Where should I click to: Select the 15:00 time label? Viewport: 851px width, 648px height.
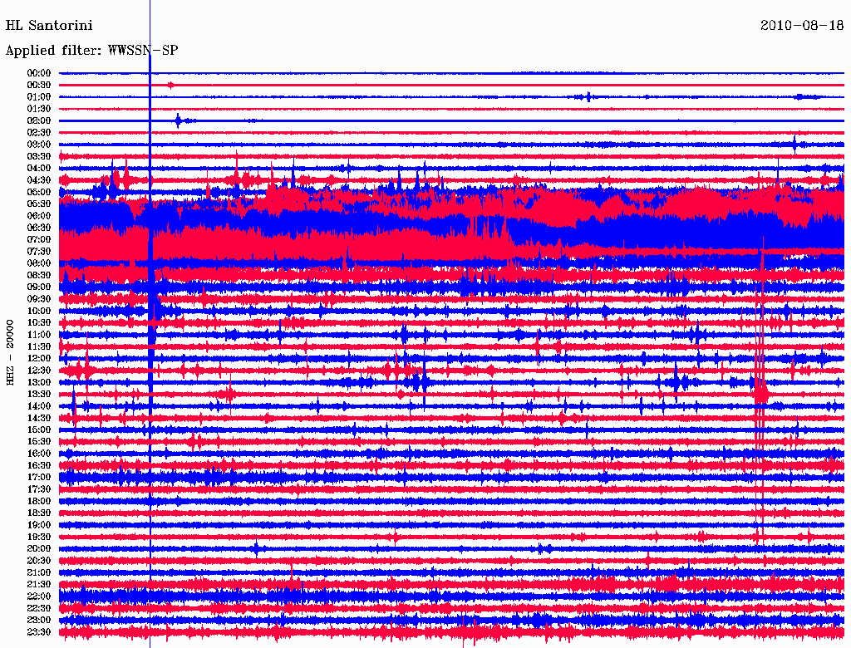tap(39, 430)
